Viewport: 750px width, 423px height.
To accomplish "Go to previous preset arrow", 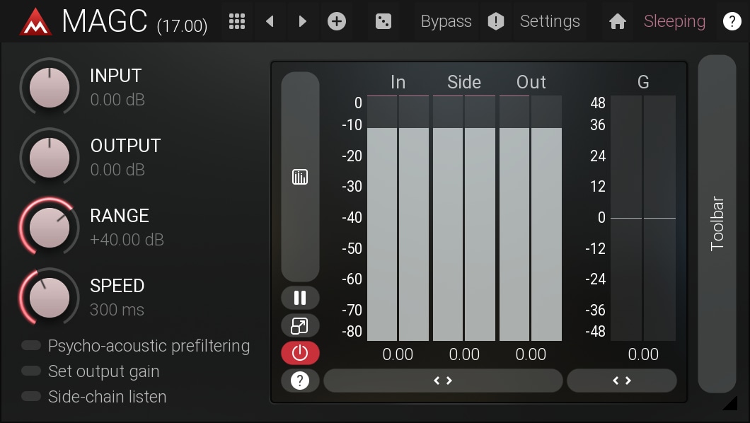I will click(x=270, y=21).
